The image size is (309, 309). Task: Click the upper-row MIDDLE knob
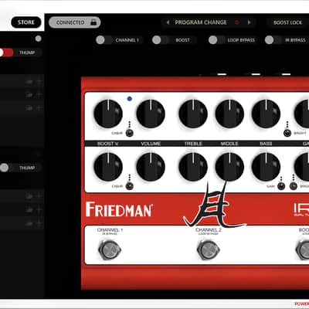[229, 114]
